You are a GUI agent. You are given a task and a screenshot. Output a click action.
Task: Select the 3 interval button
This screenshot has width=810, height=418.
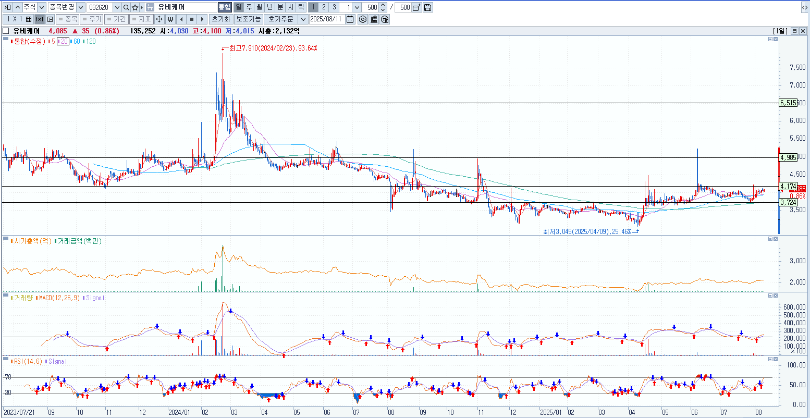334,7
